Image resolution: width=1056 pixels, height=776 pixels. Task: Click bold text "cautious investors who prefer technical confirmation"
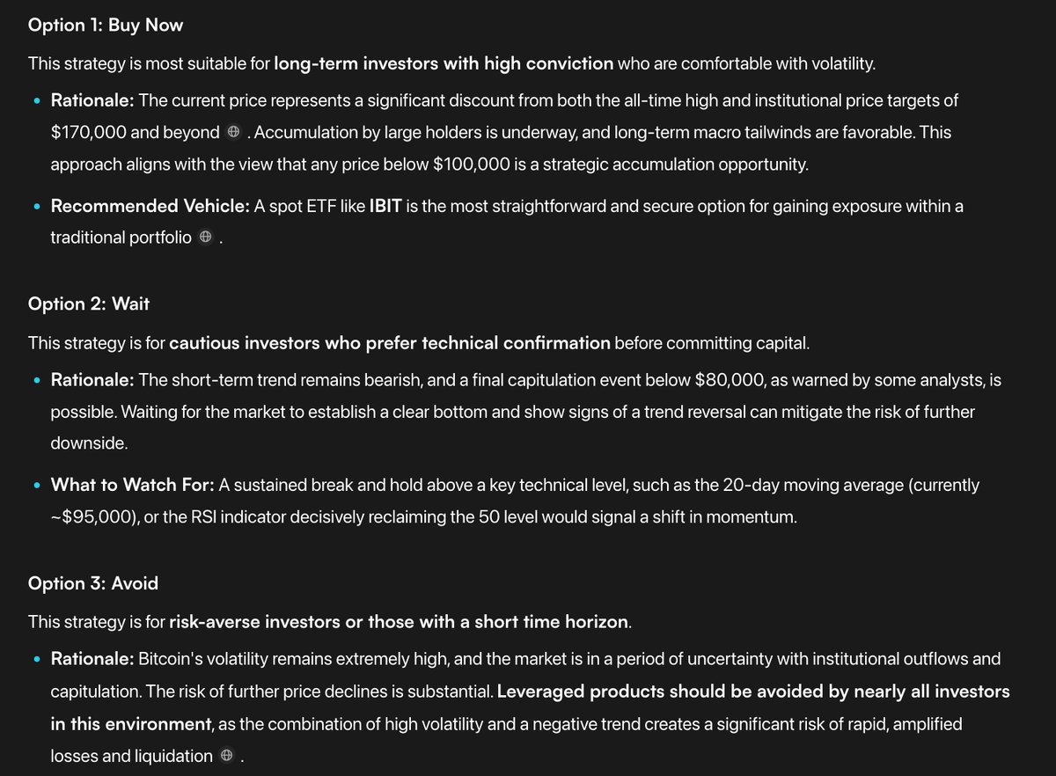click(x=389, y=342)
